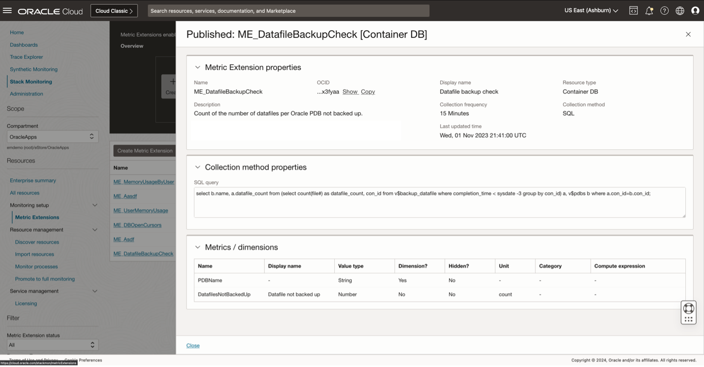704x367 pixels.
Task: Open the US East (Ashburn) region dropdown
Action: 591,11
